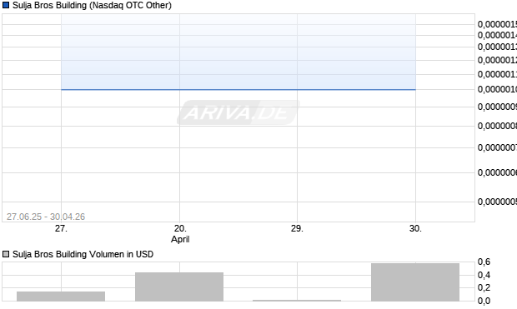Click the volume bar for 20. April
Viewport: 517px width, 309px height.
[x=179, y=287]
